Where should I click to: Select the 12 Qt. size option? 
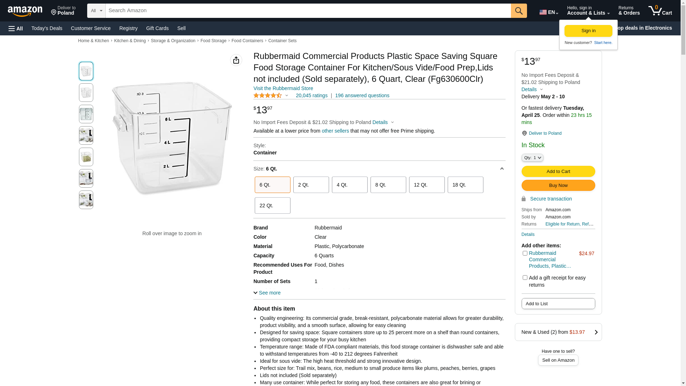(x=427, y=185)
